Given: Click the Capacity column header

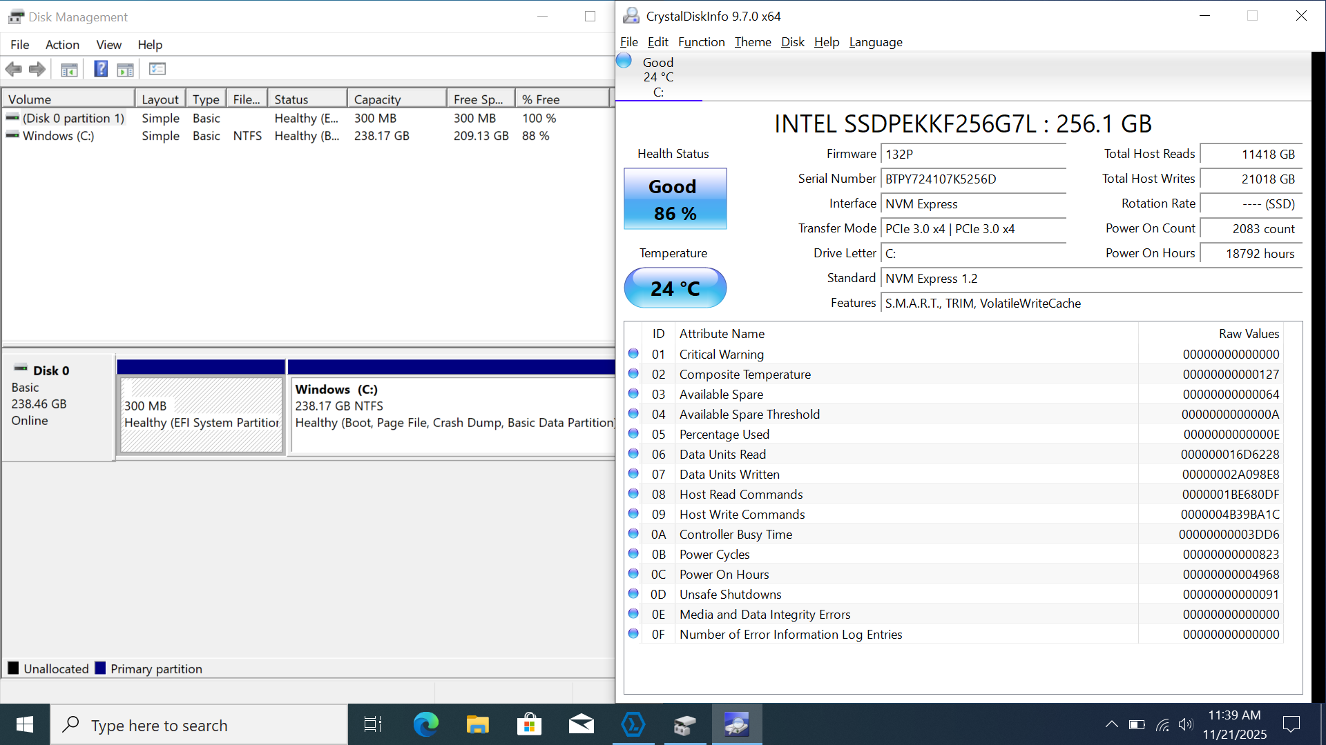Looking at the screenshot, I should click(396, 99).
